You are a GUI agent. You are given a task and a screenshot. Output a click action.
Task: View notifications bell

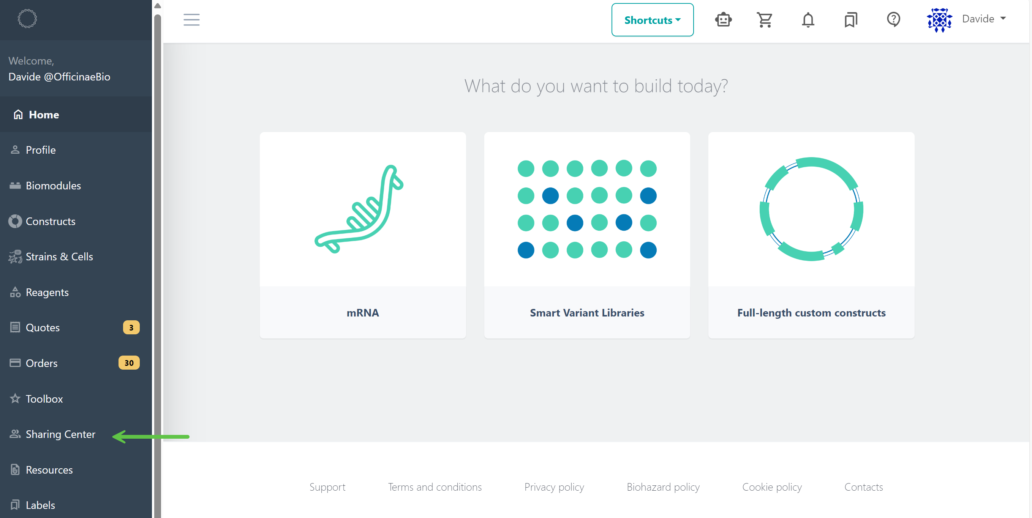point(808,19)
